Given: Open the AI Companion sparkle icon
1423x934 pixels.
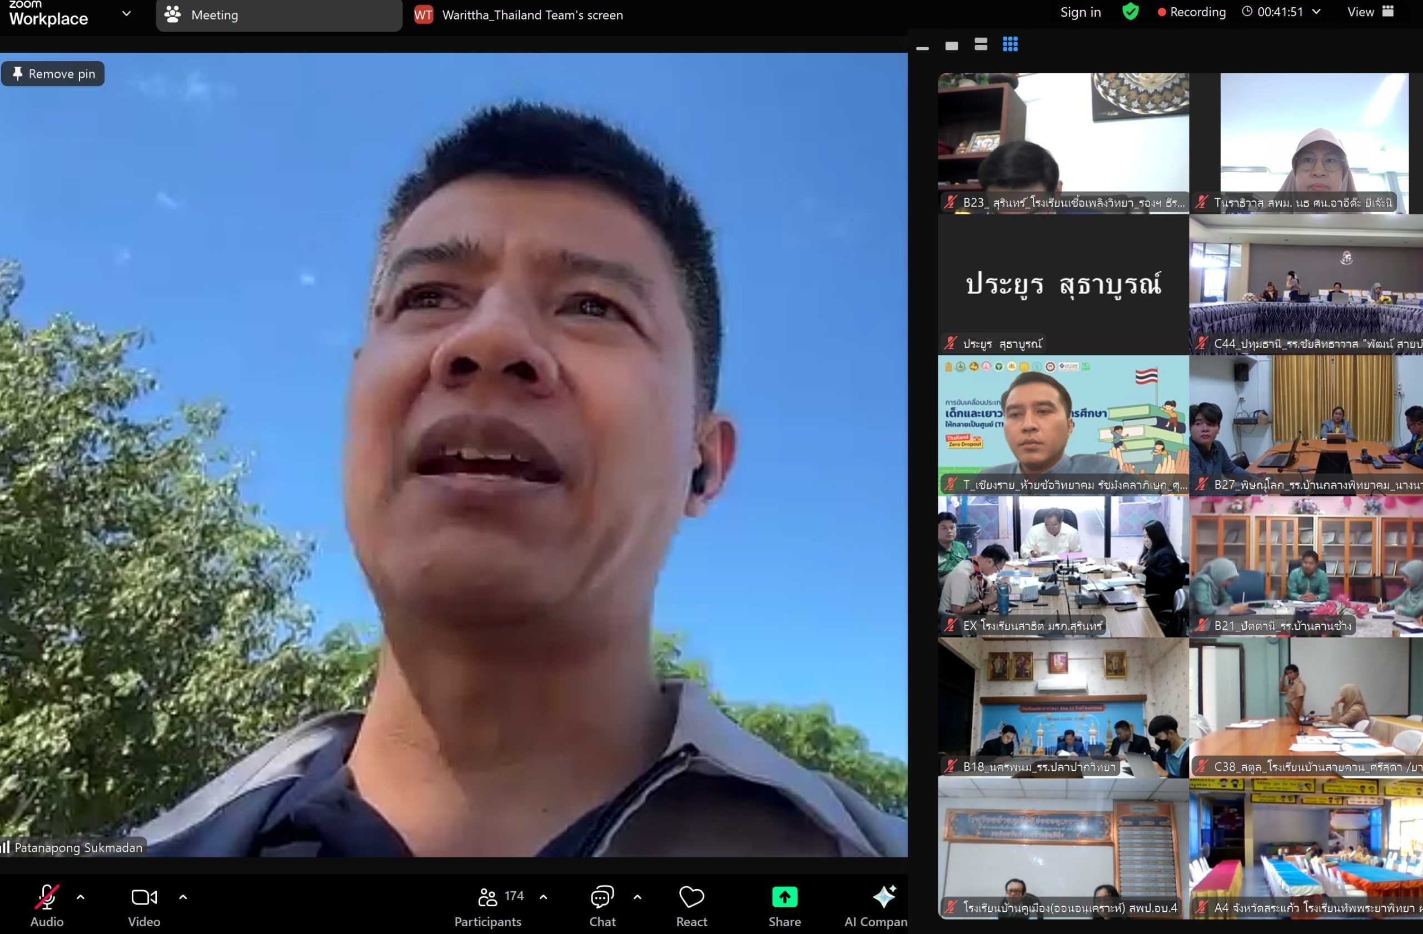Looking at the screenshot, I should point(883,897).
